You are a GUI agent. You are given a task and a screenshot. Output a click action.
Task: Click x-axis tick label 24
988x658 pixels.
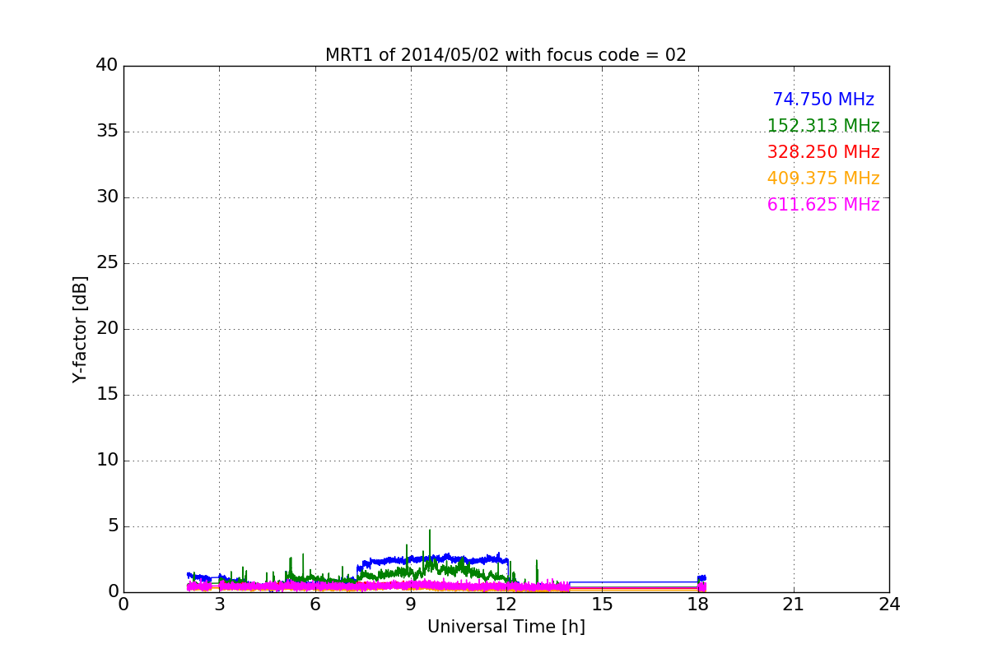click(x=889, y=605)
